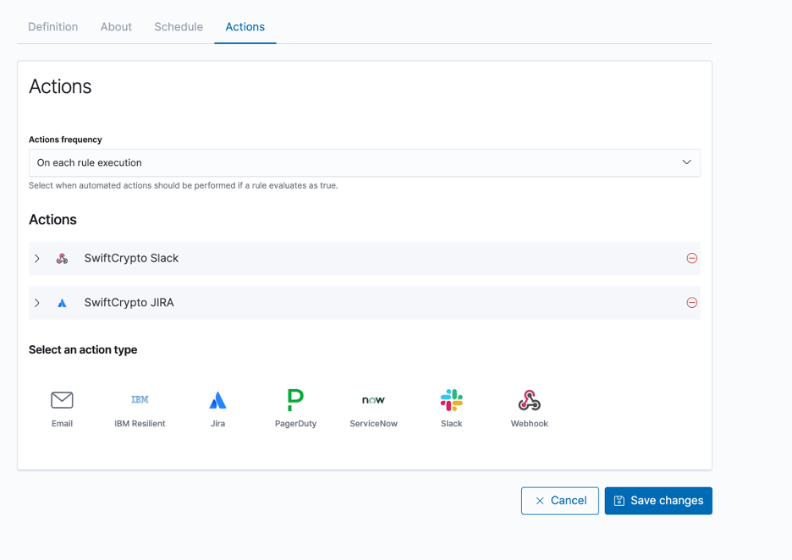Click the 'Actions frequency' label
Screen dimensions: 792x560
pyautogui.click(x=65, y=140)
